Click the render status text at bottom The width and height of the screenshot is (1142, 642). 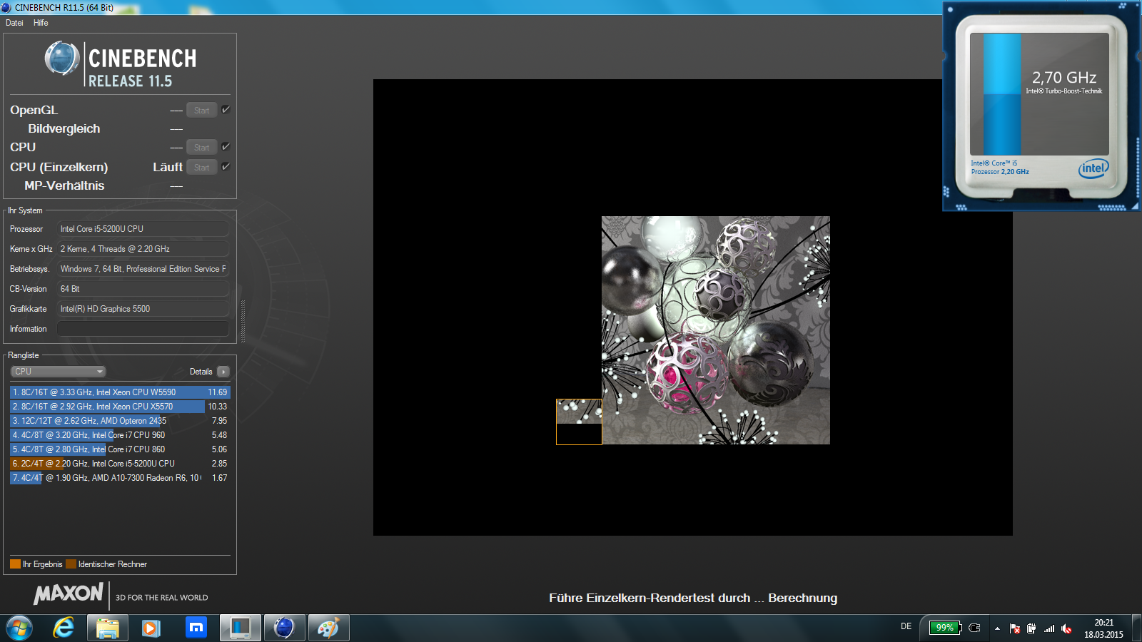point(693,598)
